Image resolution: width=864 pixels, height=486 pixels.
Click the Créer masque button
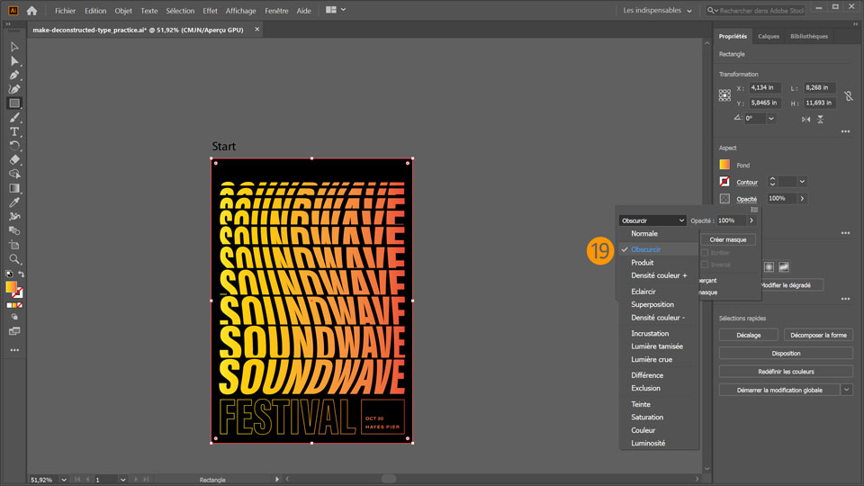(728, 239)
